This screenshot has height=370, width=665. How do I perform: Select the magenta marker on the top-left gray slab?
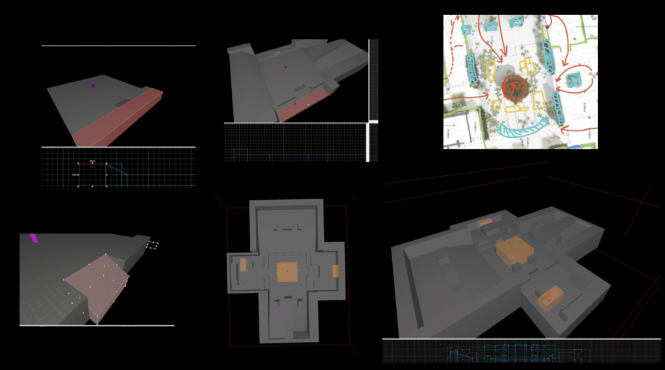click(x=93, y=85)
